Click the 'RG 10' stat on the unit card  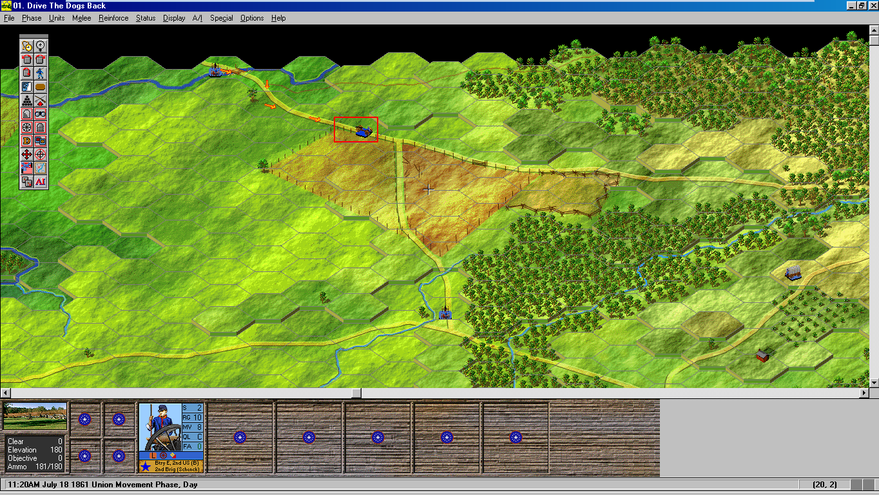pos(193,418)
